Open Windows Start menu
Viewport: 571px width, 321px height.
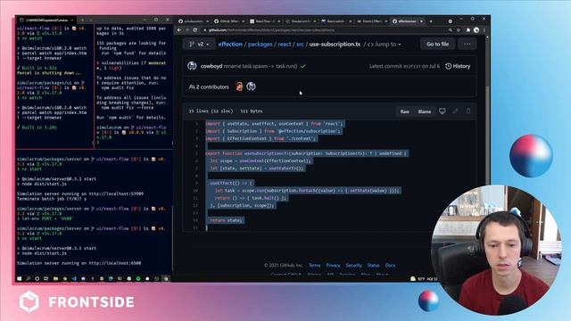pyautogui.click(x=20, y=278)
